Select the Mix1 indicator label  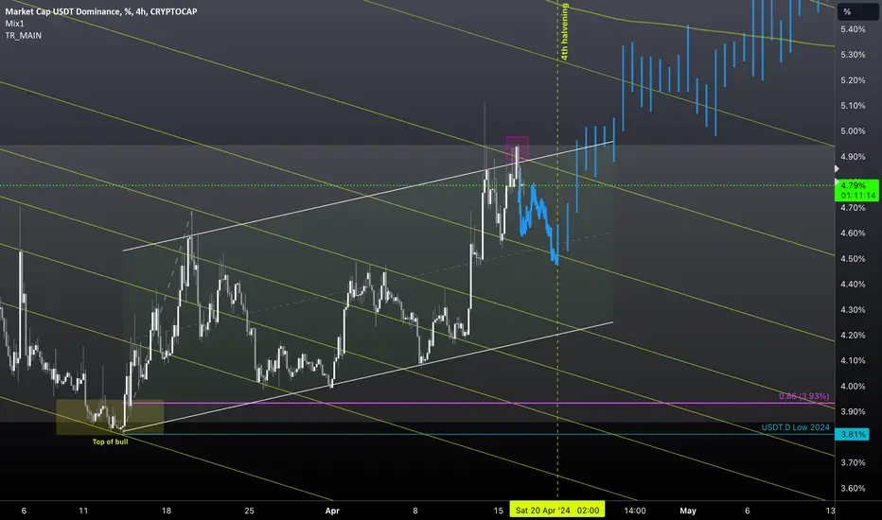click(14, 24)
